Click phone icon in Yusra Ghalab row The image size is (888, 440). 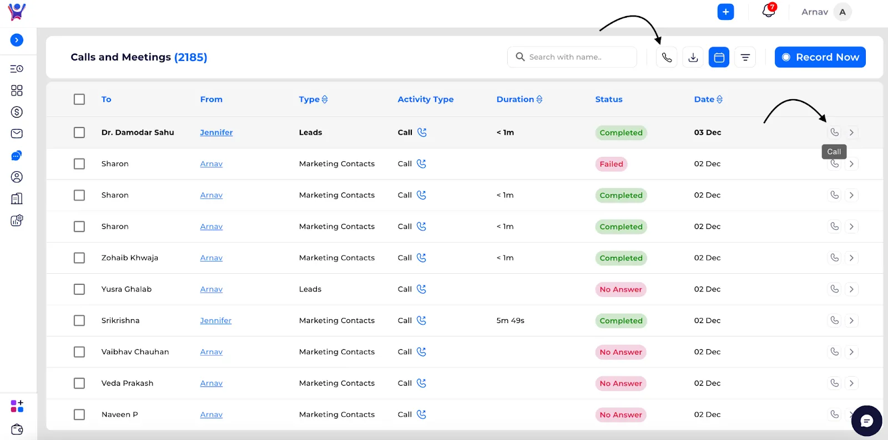(x=834, y=289)
